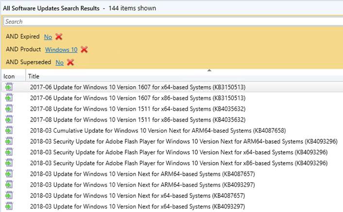
Task: Select 2018-03 Update Next x64 (KB4093297)
Action: coord(137,206)
